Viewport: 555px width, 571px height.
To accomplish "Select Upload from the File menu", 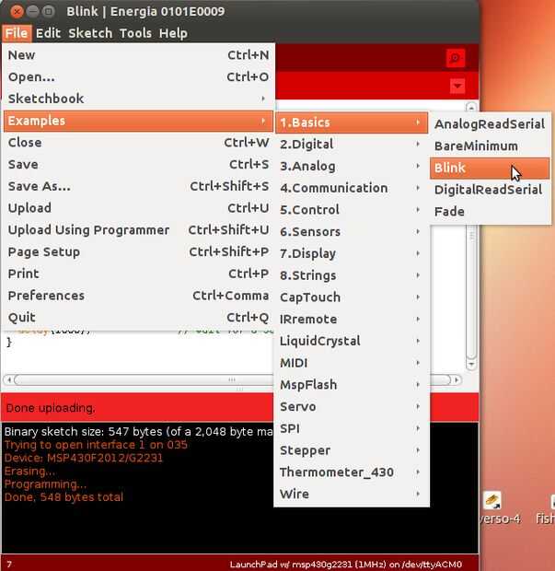I will (x=138, y=208).
